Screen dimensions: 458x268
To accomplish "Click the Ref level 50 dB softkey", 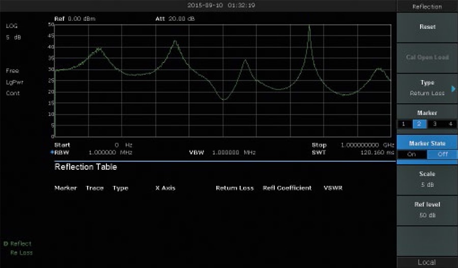I will coord(427,210).
